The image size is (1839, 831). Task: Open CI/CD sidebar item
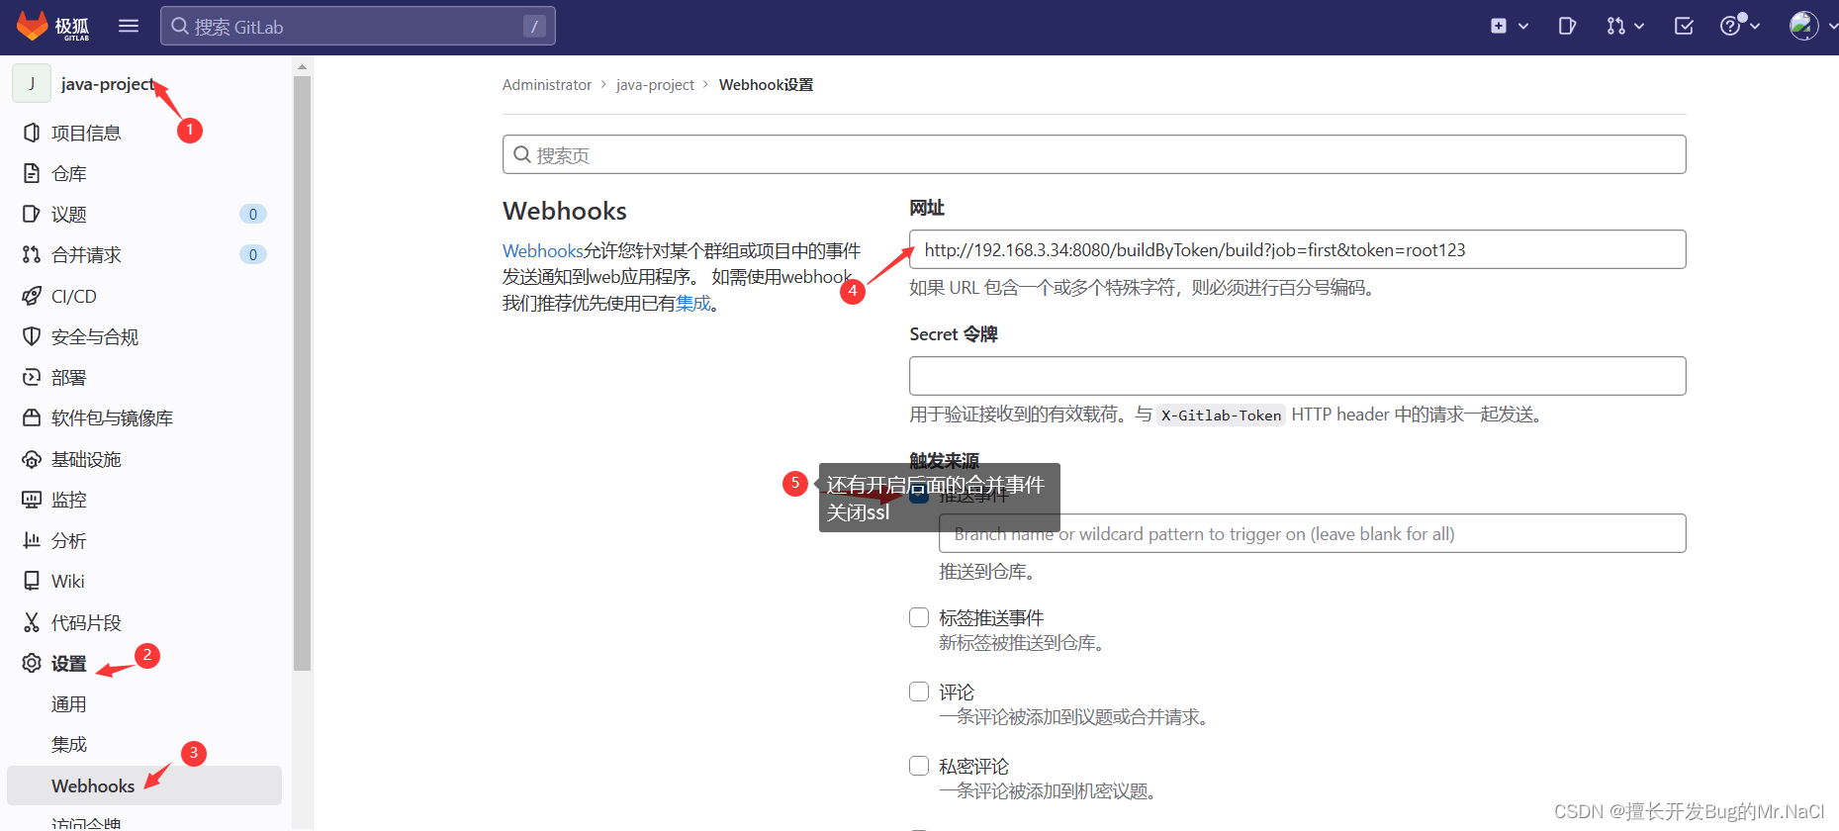(x=144, y=296)
